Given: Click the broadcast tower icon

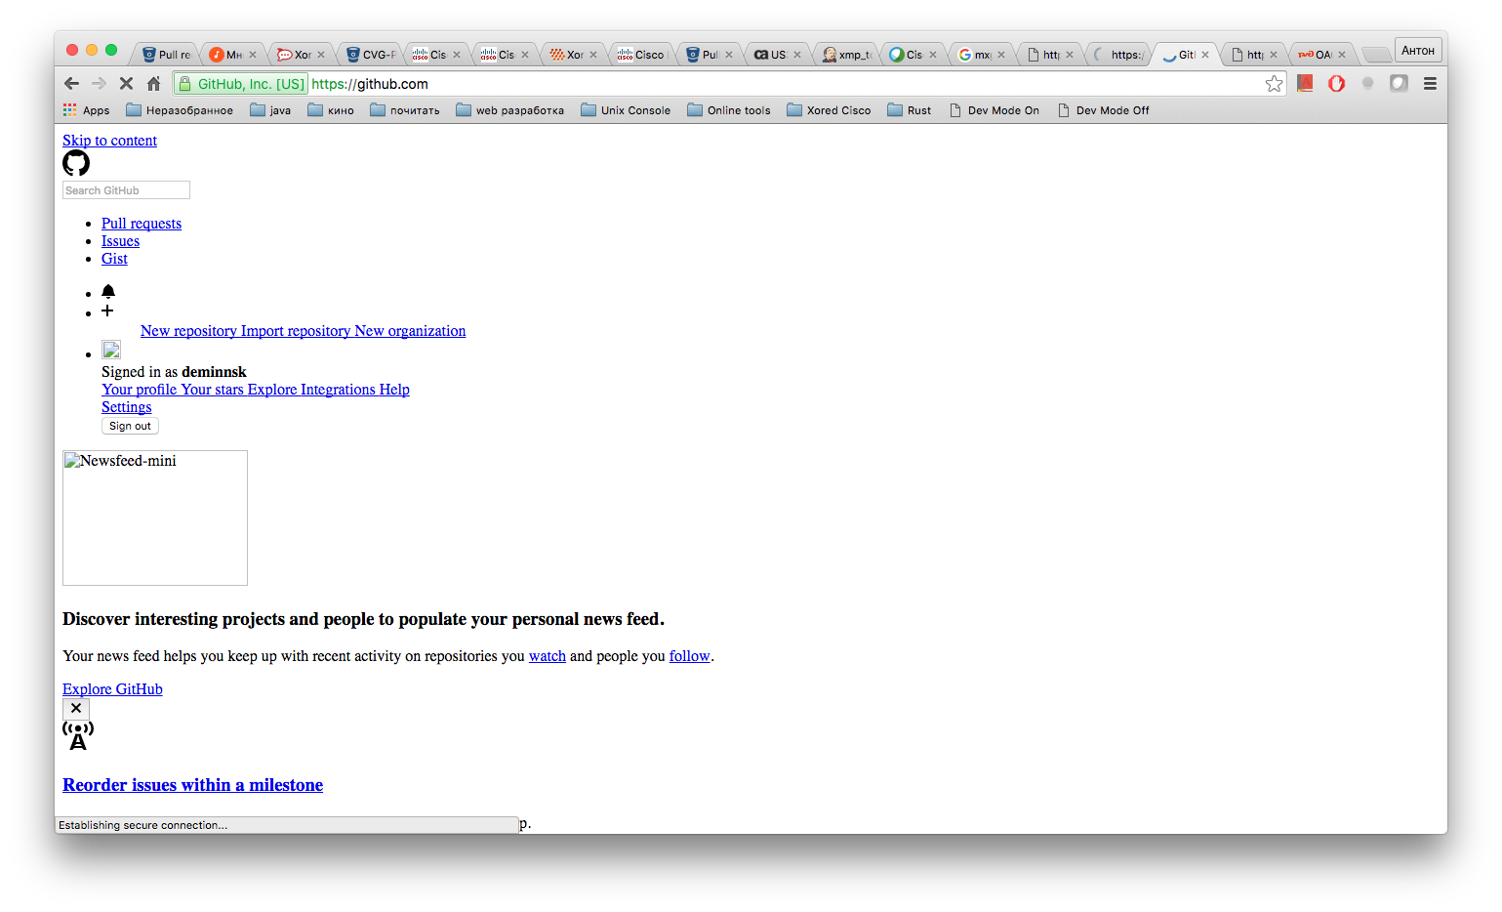Looking at the screenshot, I should tap(78, 735).
